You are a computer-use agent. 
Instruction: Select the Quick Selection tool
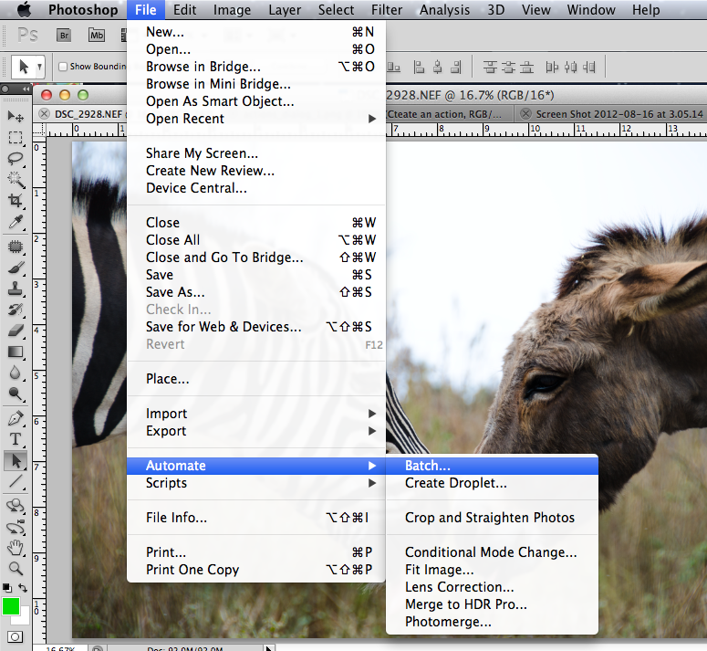pyautogui.click(x=16, y=180)
